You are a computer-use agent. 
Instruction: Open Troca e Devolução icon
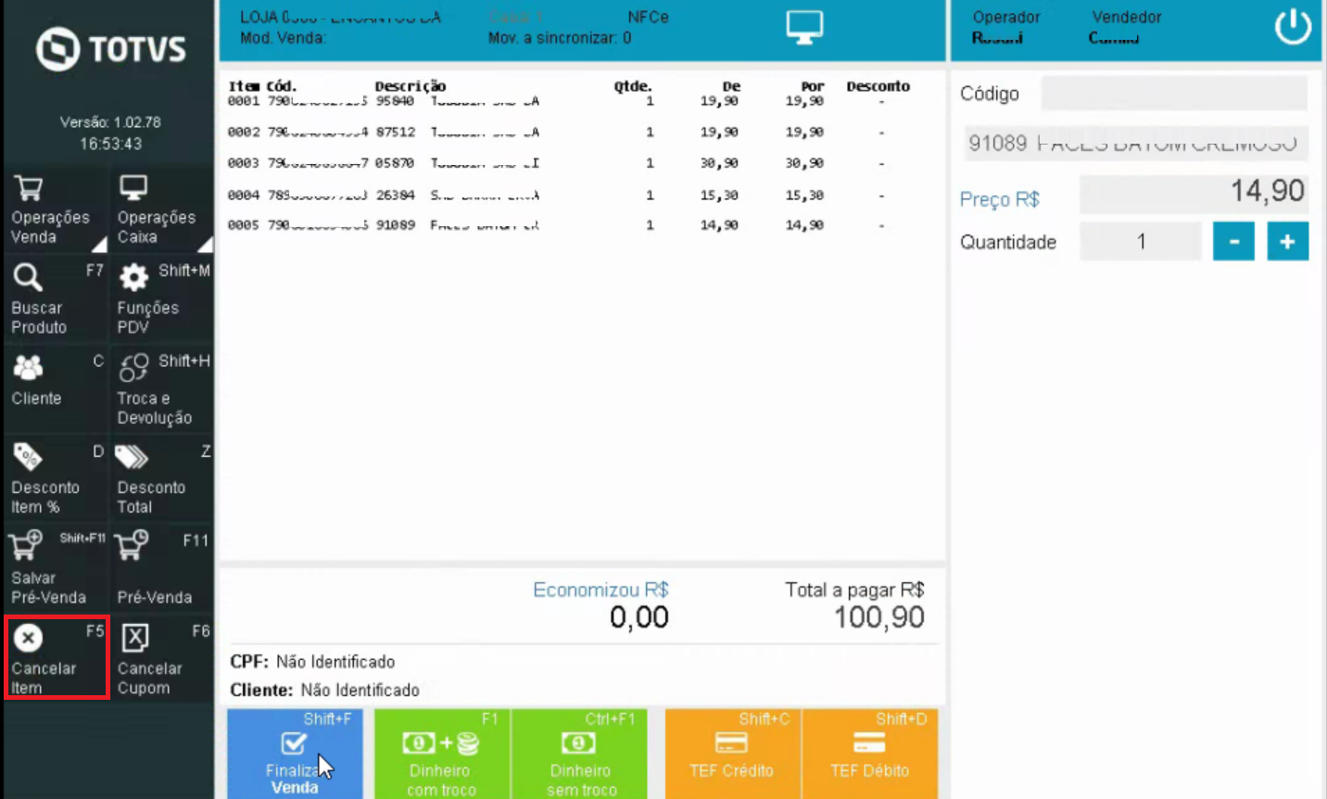pos(133,368)
